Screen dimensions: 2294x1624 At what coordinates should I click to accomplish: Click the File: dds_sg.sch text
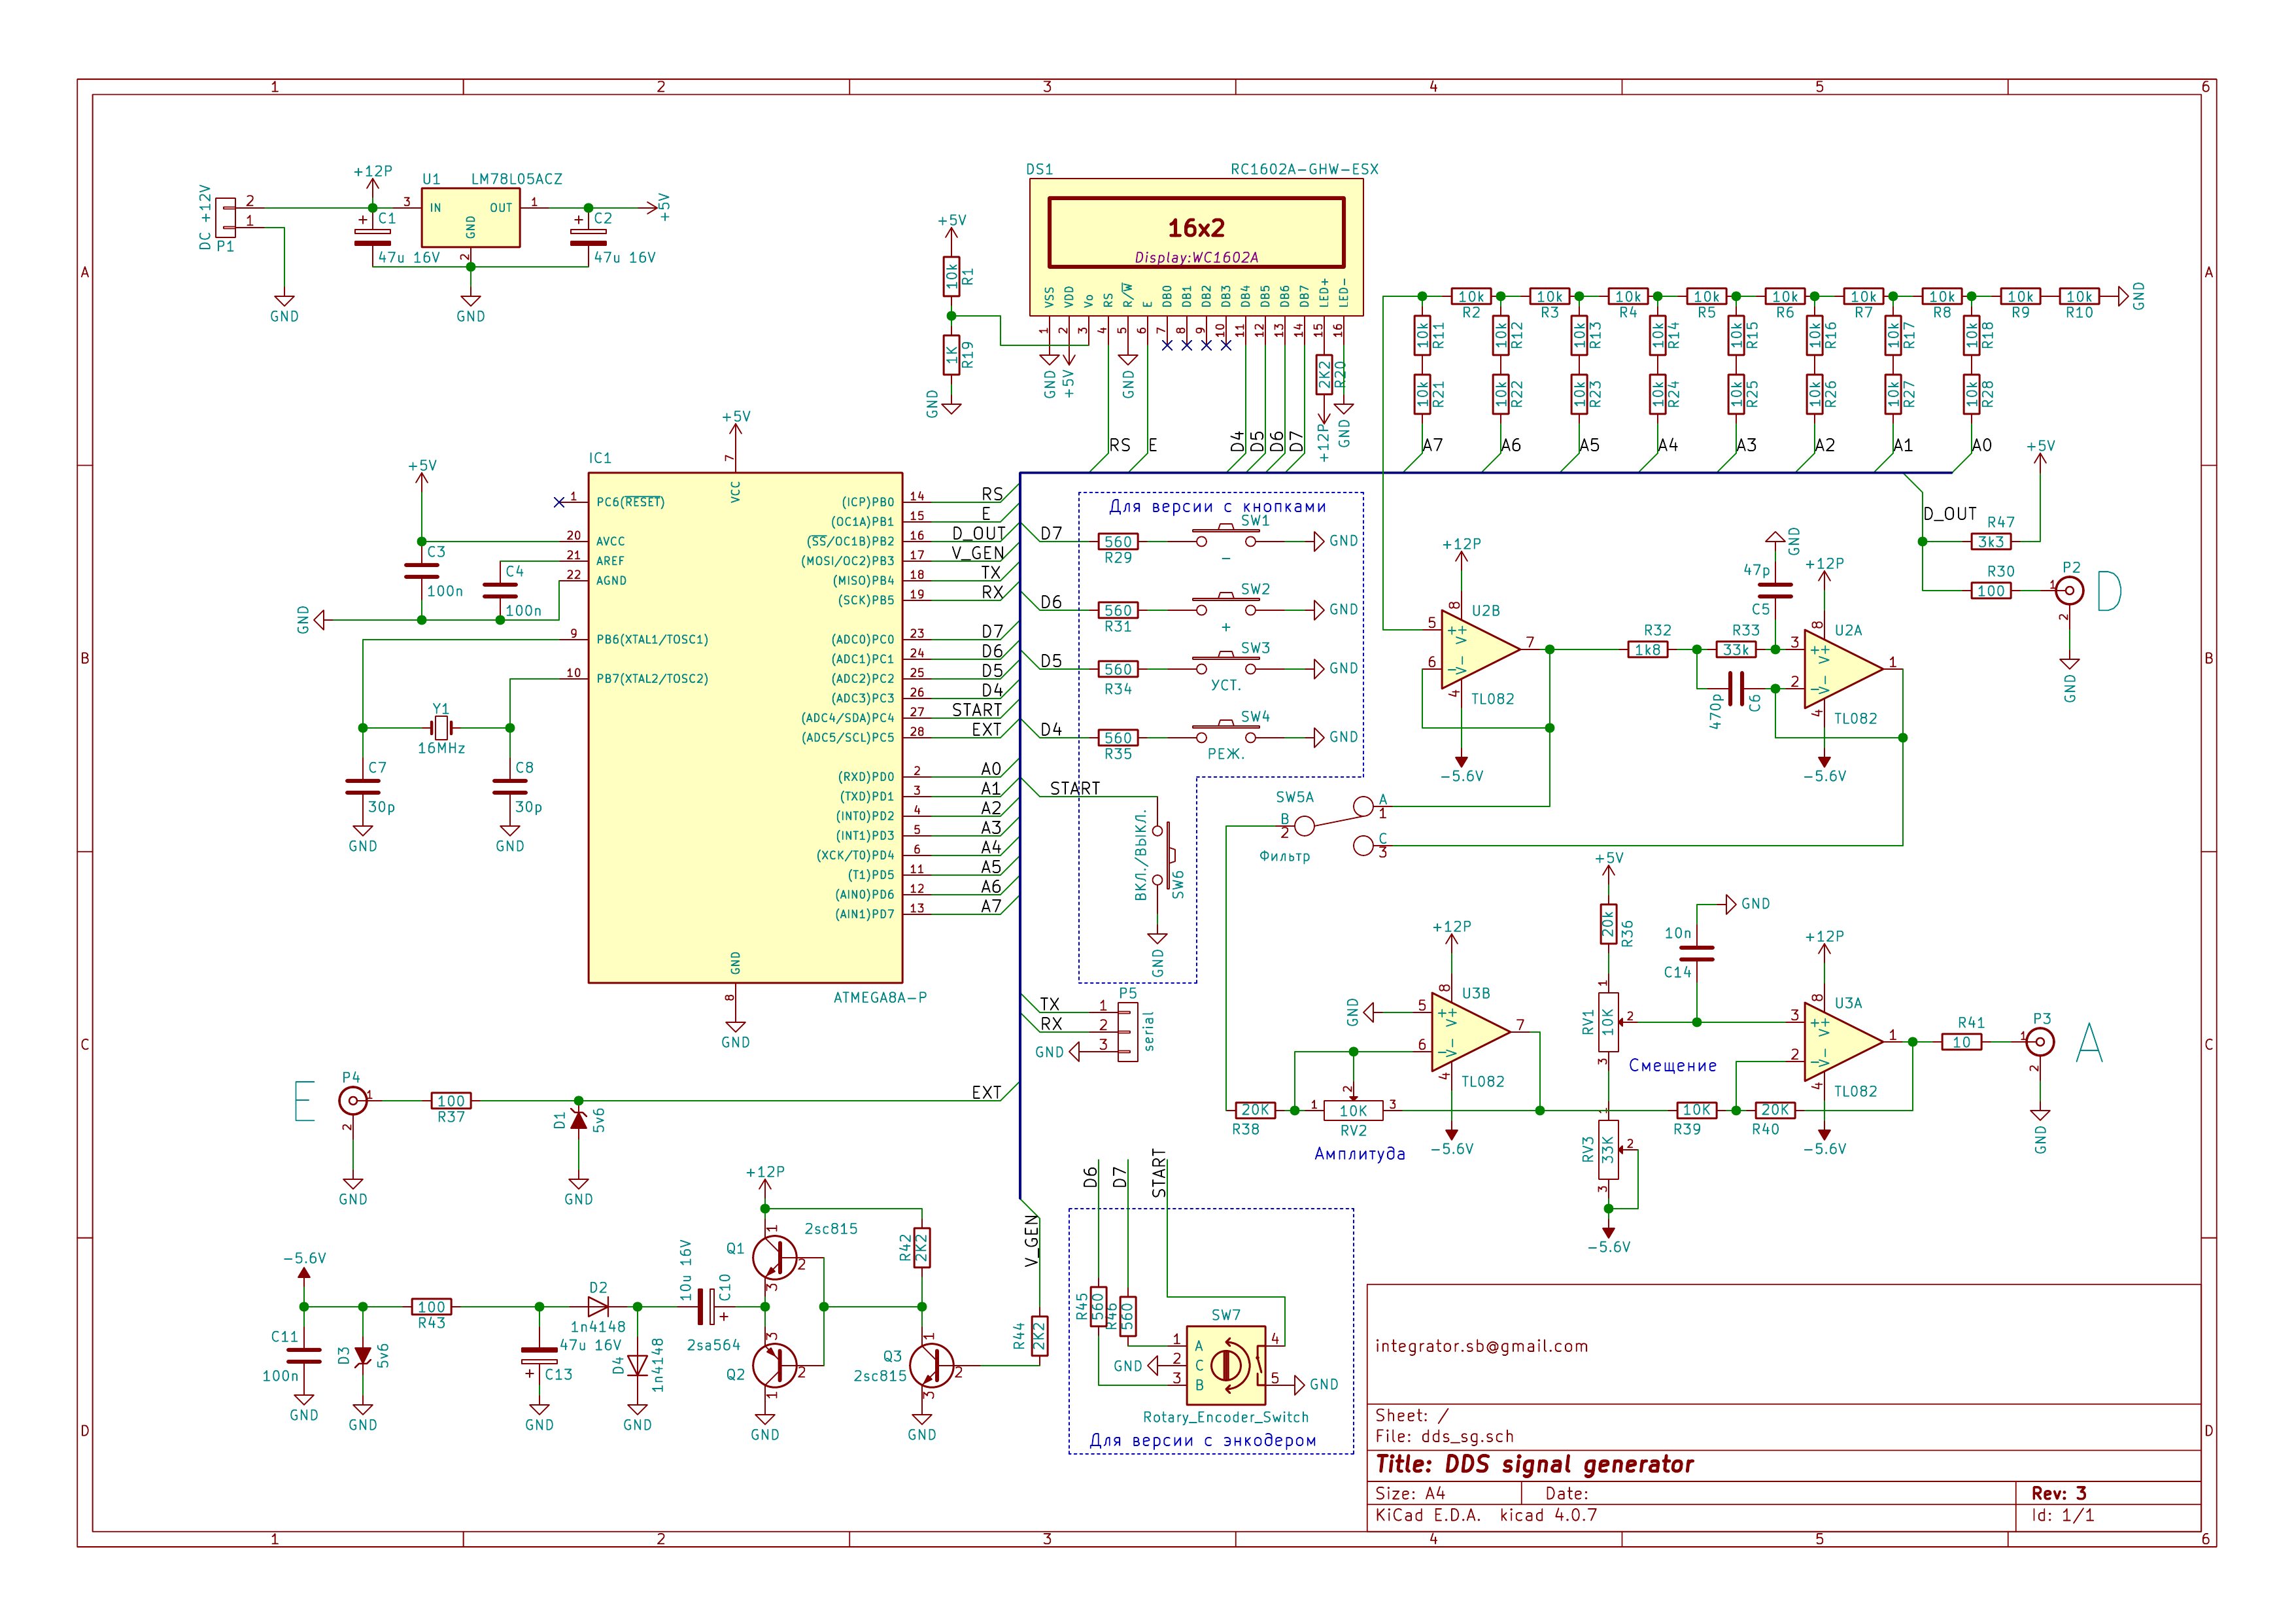tap(1445, 1436)
